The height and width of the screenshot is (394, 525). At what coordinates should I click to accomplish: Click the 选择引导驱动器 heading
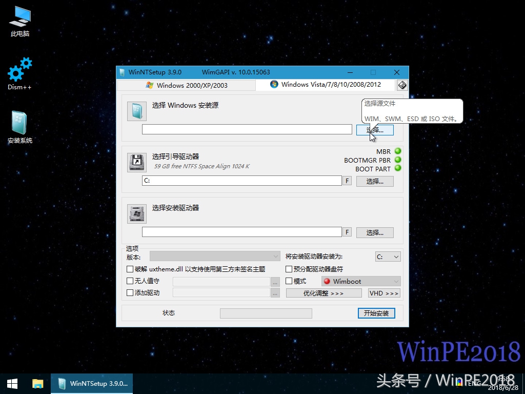175,156
